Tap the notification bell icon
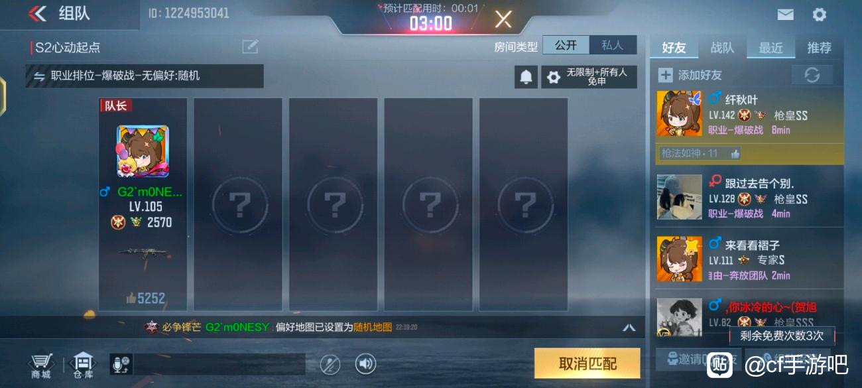 [526, 77]
